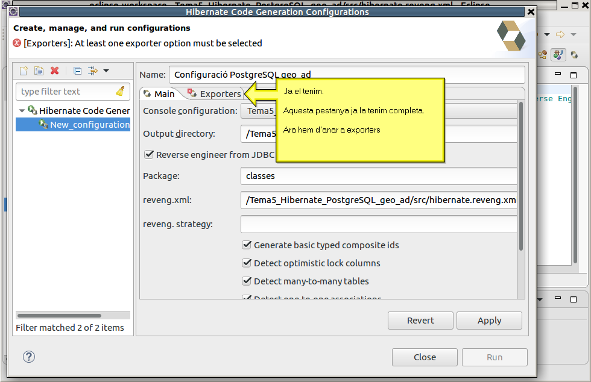Image resolution: width=591 pixels, height=382 pixels.
Task: Click the Package field containing classes
Action: pos(379,176)
